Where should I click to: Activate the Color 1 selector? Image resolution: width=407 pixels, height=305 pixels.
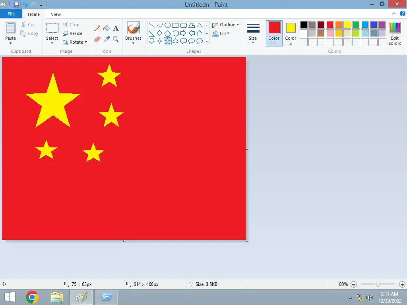coord(274,33)
